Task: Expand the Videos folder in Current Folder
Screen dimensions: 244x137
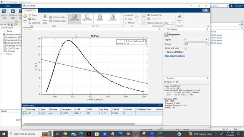Action: [2, 54]
